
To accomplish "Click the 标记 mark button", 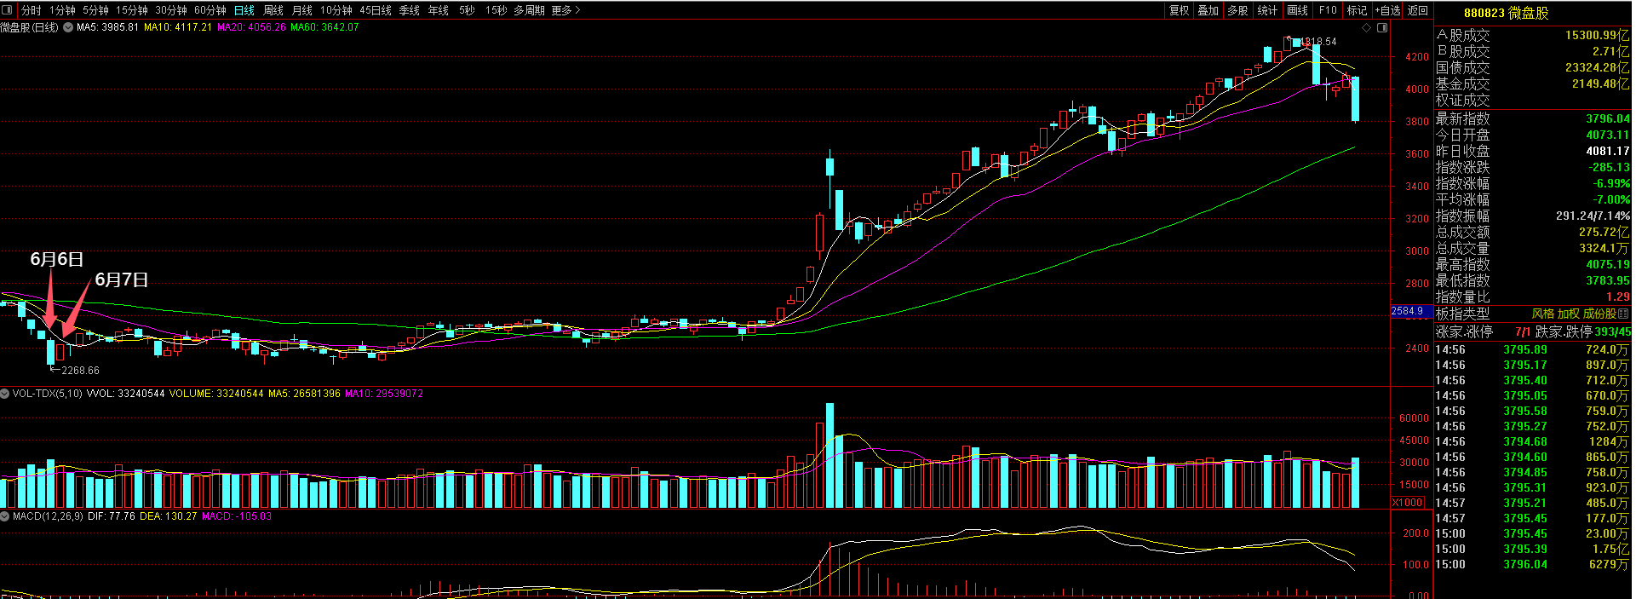I will click(1358, 10).
